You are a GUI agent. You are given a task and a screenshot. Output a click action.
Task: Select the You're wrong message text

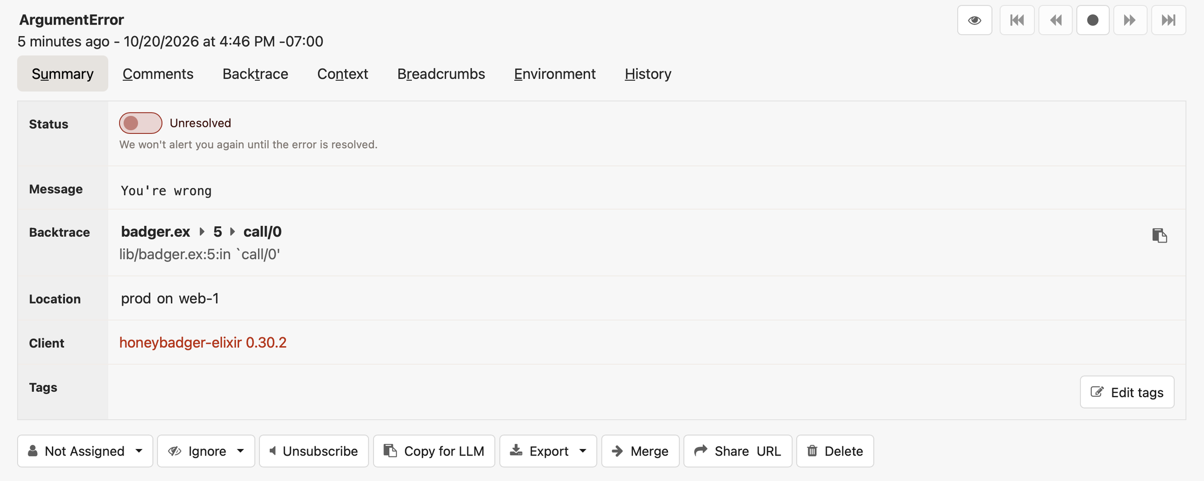click(x=166, y=191)
